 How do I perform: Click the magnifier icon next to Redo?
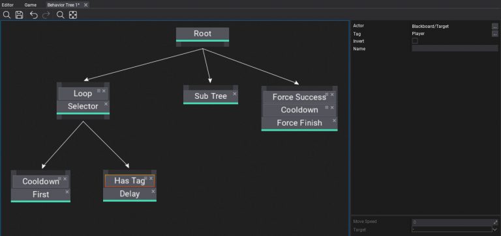tap(60, 15)
